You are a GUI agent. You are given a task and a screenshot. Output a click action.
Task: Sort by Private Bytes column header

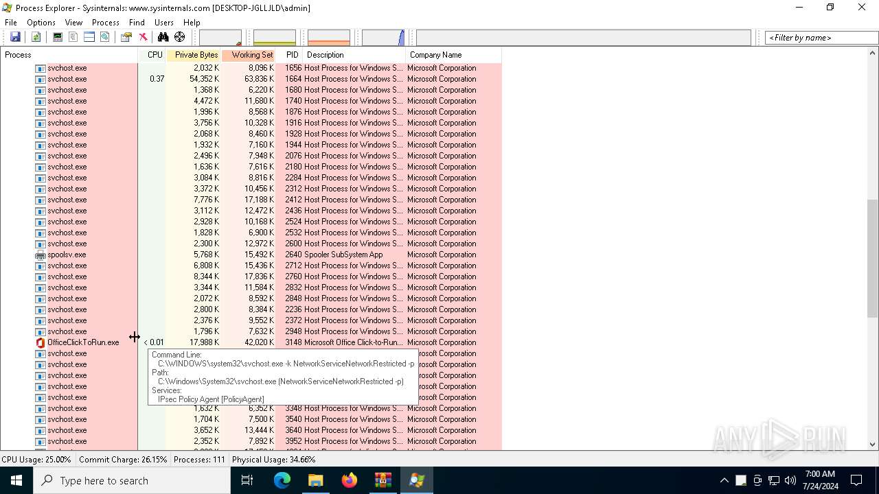[x=194, y=55]
